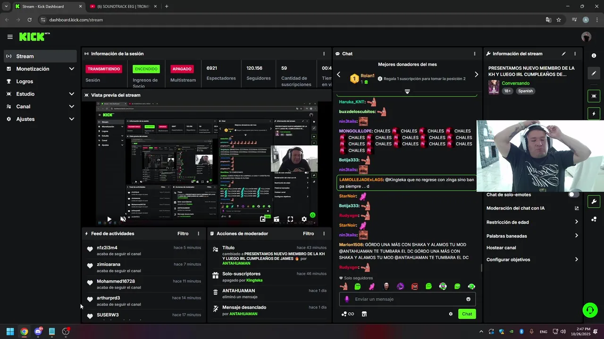
Task: Click the green headset support button
Action: click(590, 310)
